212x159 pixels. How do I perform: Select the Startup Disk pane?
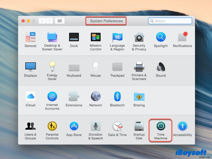point(139,129)
